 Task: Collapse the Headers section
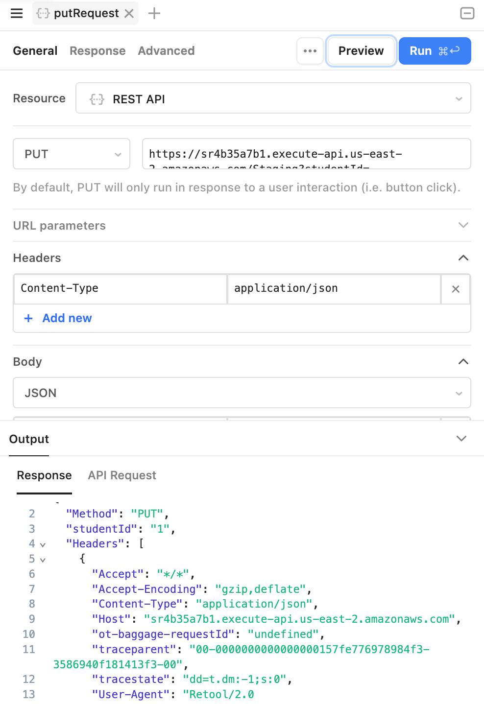point(463,258)
